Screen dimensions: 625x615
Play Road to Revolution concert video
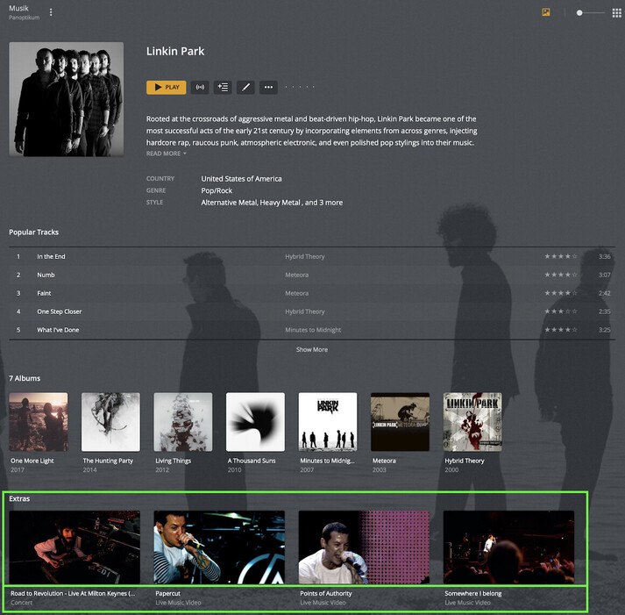(x=75, y=547)
